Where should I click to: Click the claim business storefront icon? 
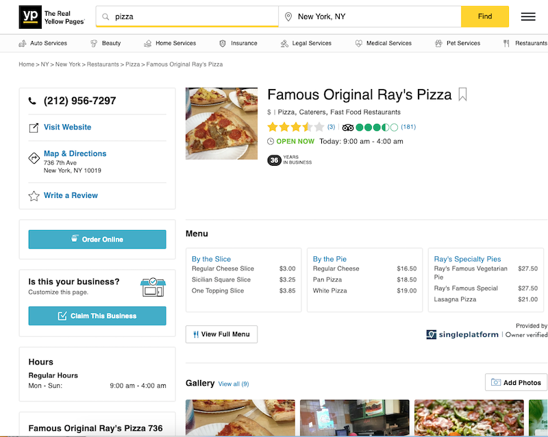pos(153,287)
